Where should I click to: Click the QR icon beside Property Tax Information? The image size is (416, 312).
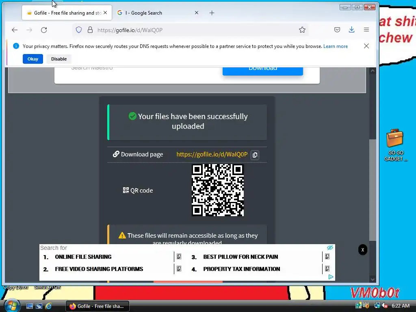(327, 269)
